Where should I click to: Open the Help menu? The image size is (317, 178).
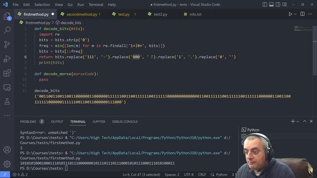coord(112,4)
